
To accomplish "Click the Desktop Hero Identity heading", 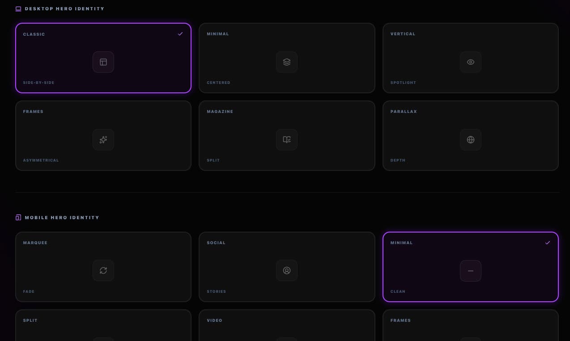I will click(x=64, y=8).
